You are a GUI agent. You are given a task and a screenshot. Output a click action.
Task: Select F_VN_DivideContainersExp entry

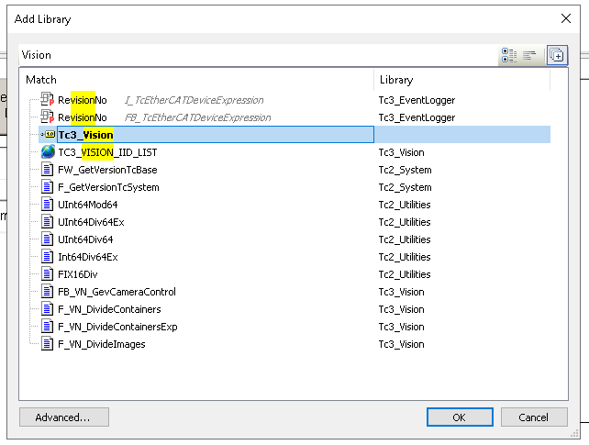(117, 327)
